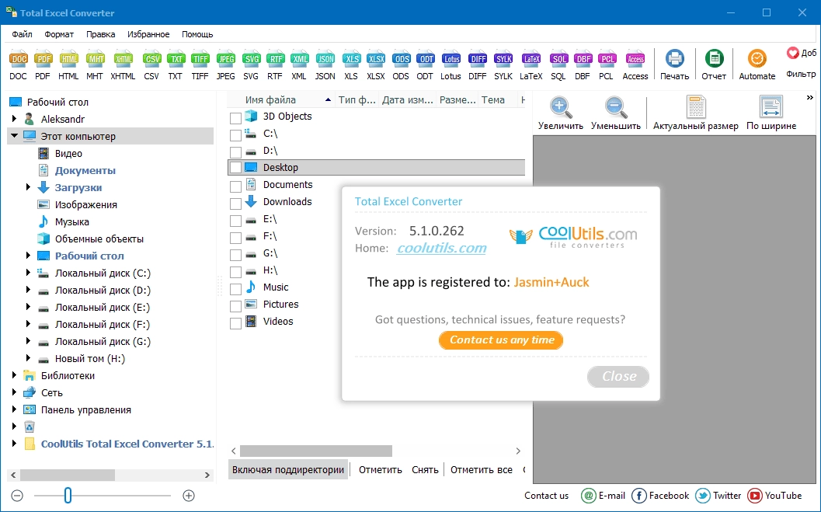This screenshot has width=821, height=512.
Task: Select the DIFF format icon
Action: (478, 59)
